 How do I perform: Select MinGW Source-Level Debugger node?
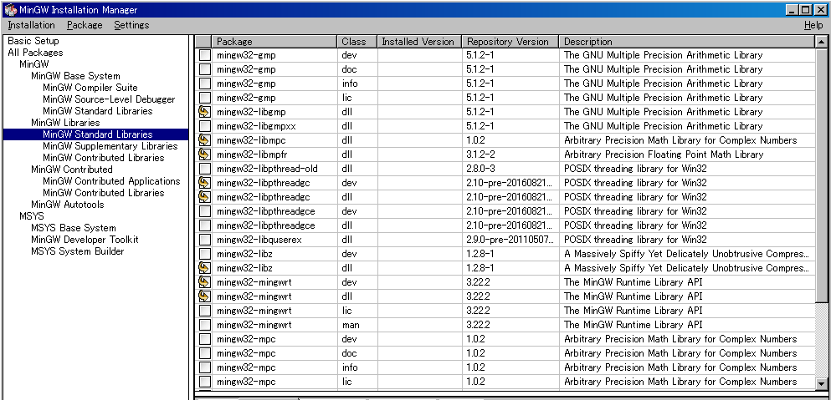coord(109,99)
